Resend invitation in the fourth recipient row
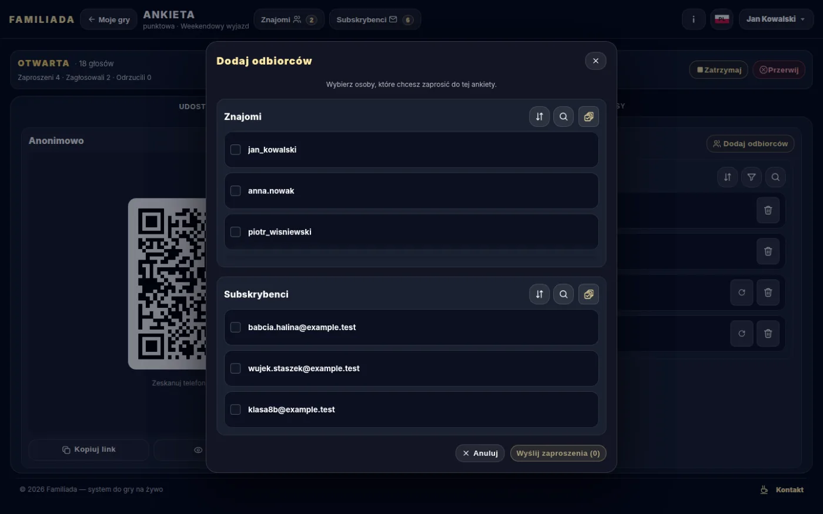Viewport: 823px width, 514px height. pyautogui.click(x=742, y=334)
